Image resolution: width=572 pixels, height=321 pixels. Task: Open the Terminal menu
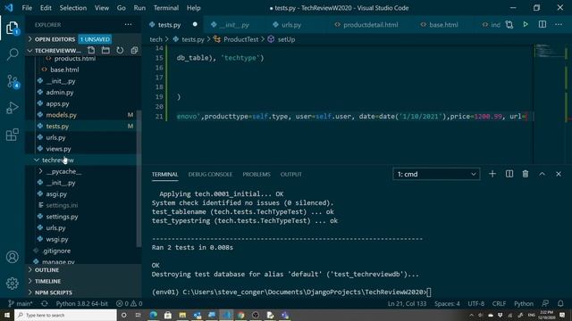pos(166,8)
